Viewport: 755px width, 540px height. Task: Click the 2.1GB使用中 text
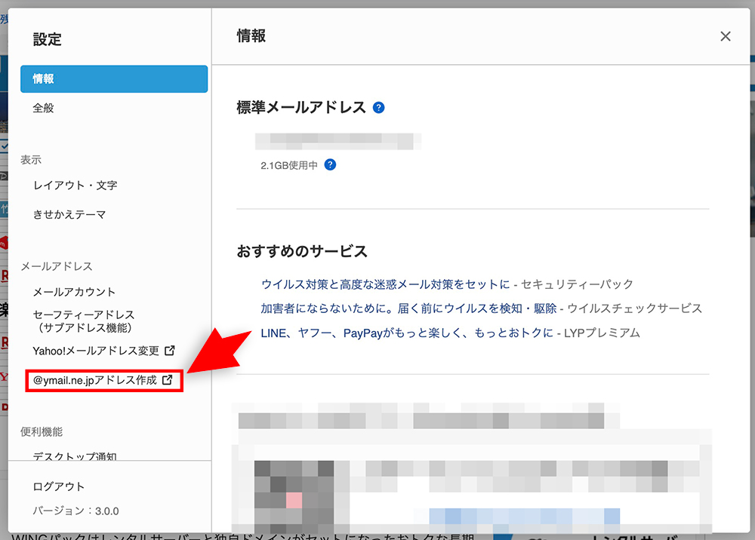289,165
